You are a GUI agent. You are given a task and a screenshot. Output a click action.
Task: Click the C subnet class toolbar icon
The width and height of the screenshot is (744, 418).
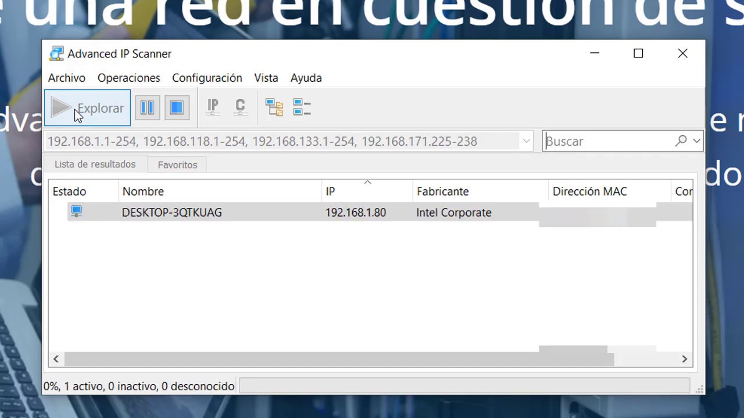(x=240, y=107)
